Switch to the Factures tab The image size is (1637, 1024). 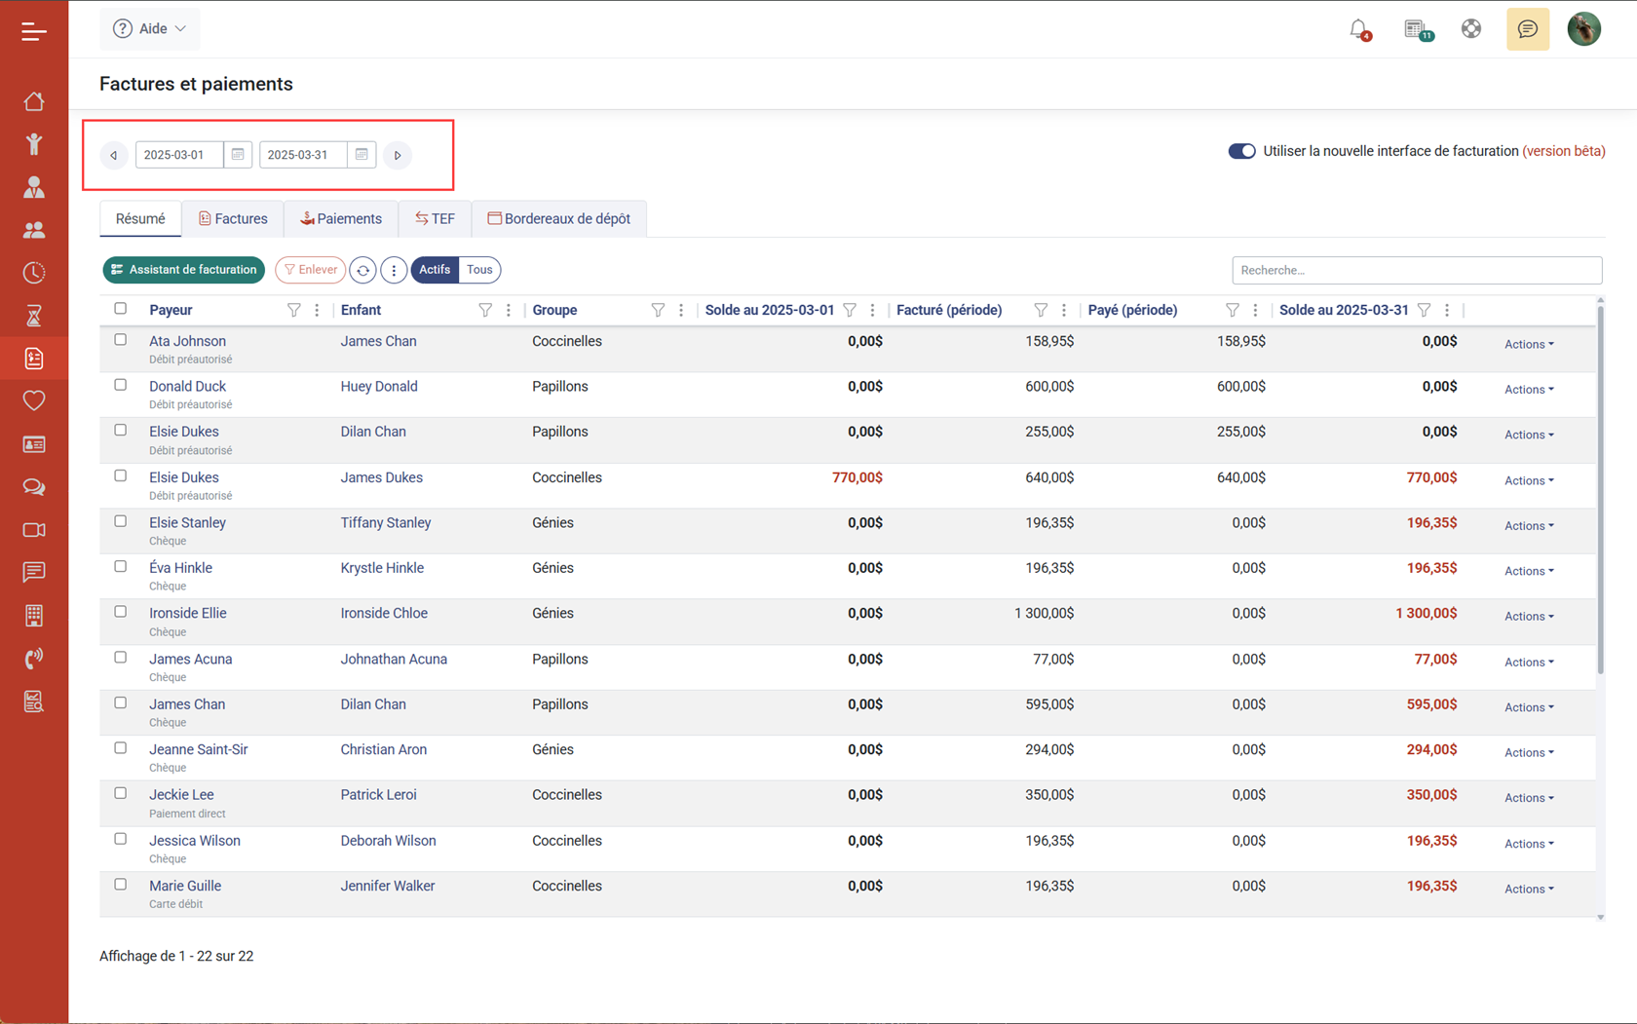[x=233, y=219]
